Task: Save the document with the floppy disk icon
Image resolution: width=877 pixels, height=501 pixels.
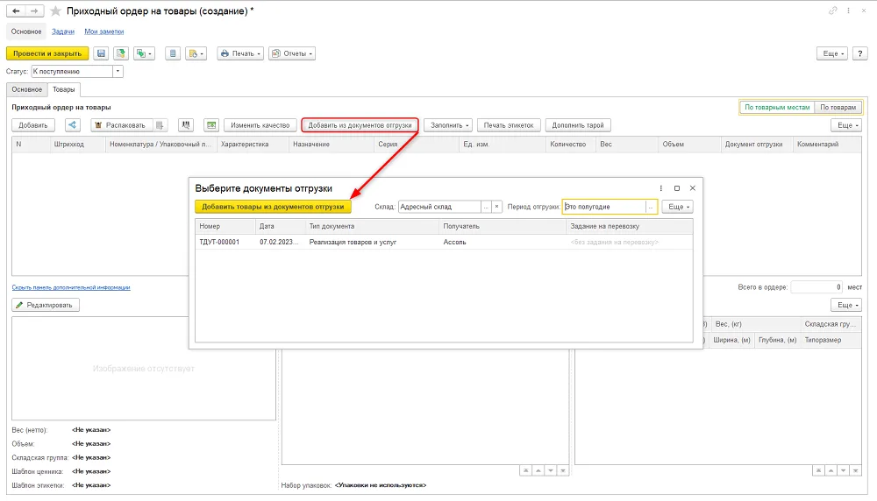Action: tap(101, 53)
